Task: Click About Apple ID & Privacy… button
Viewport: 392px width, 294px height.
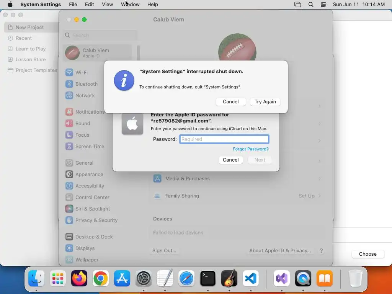Action: (280, 250)
